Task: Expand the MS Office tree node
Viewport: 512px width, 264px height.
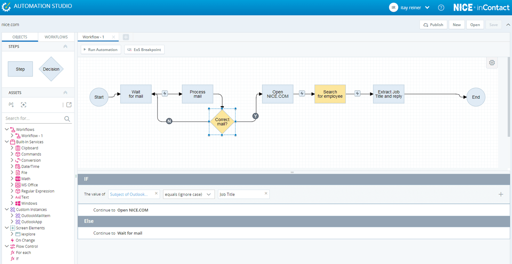Action: (x=12, y=185)
